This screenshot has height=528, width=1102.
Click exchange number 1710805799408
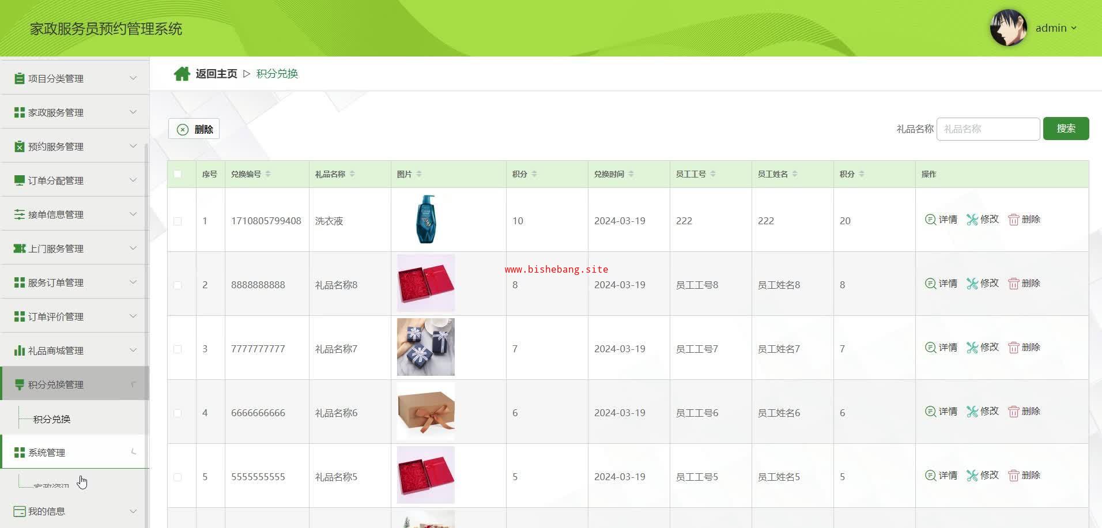266,221
